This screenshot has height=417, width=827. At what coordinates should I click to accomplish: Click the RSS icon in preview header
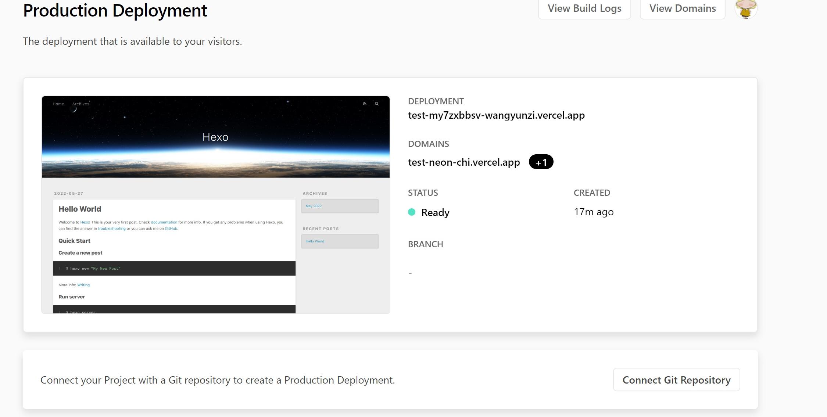(x=365, y=104)
